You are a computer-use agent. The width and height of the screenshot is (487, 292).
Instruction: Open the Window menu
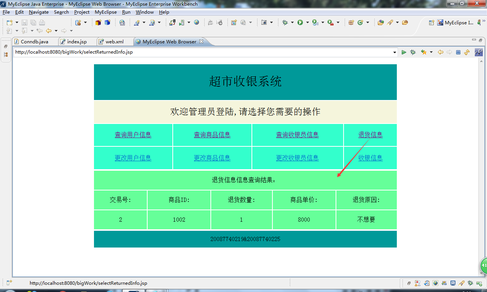[145, 12]
